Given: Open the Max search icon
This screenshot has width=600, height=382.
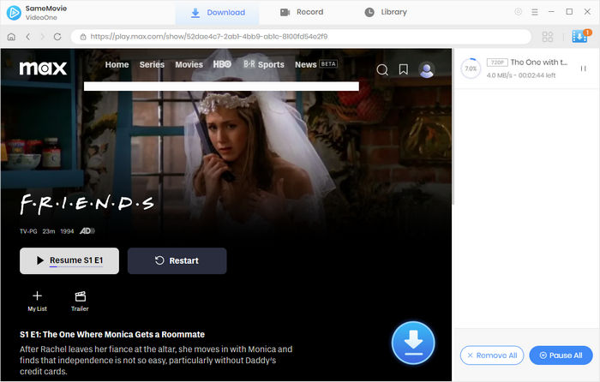Looking at the screenshot, I should coord(382,69).
